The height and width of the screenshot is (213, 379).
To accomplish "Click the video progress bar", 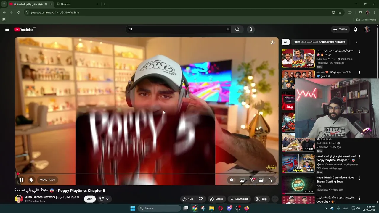I will tap(147, 174).
